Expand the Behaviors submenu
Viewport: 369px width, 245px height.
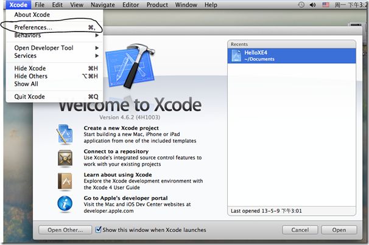[x=54, y=35]
